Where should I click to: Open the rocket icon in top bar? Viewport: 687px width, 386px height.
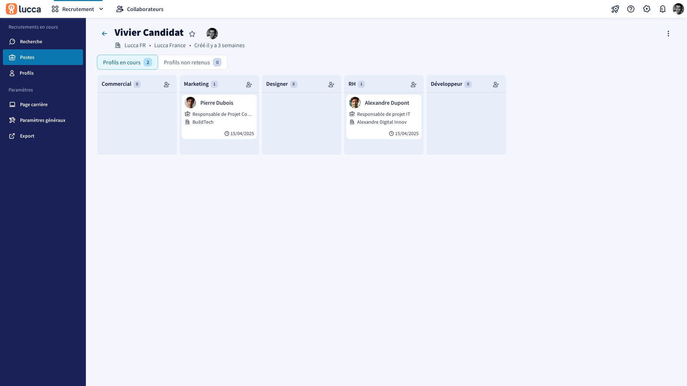[615, 9]
